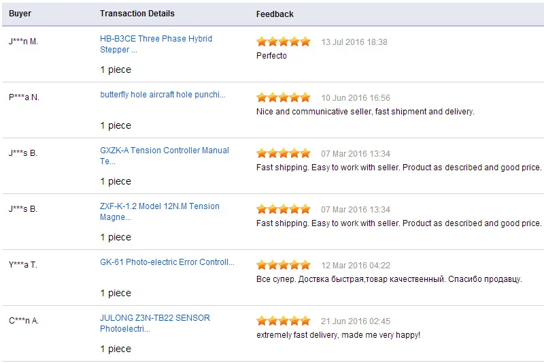
Task: Click buyer name Y***a T.
Action: click(x=23, y=265)
